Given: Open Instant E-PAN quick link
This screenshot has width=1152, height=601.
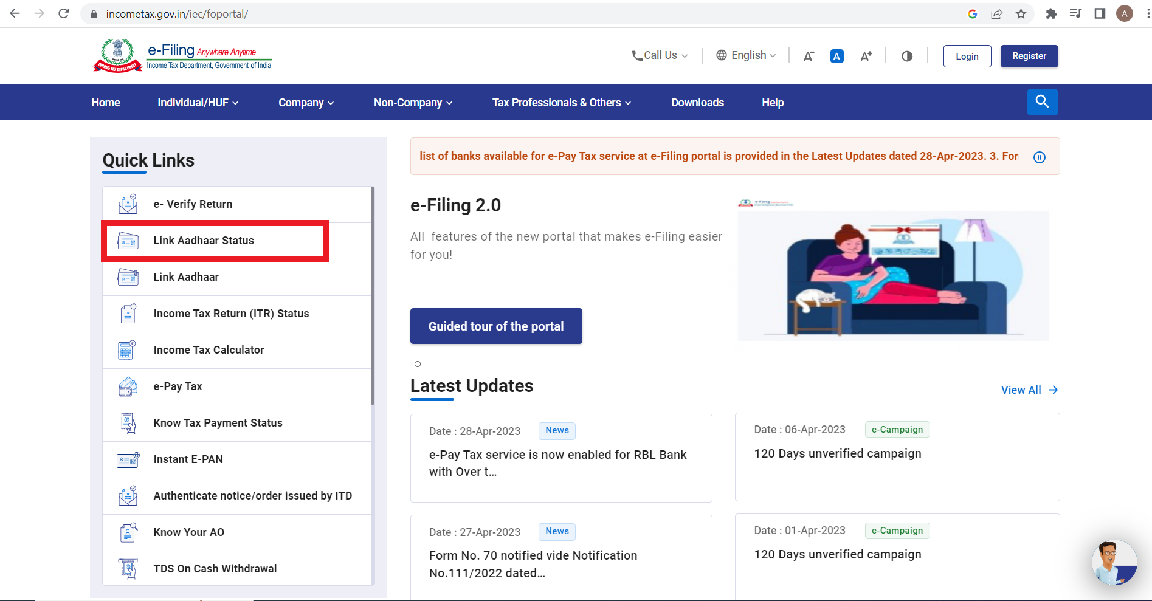Looking at the screenshot, I should coord(236,459).
